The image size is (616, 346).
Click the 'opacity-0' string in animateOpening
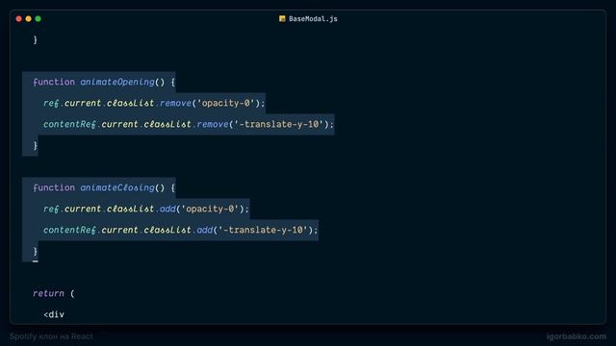click(x=226, y=103)
